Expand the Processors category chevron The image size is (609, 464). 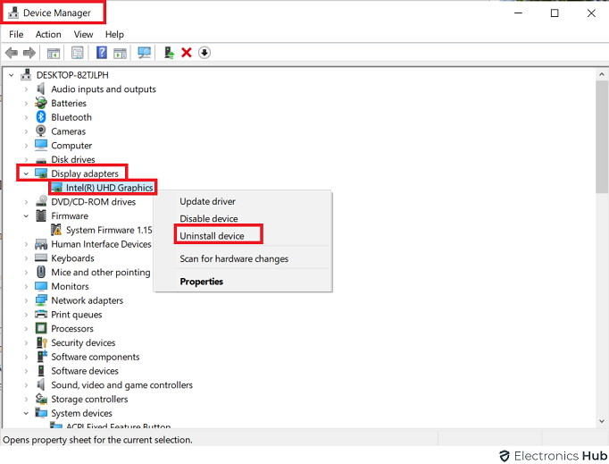coord(26,329)
